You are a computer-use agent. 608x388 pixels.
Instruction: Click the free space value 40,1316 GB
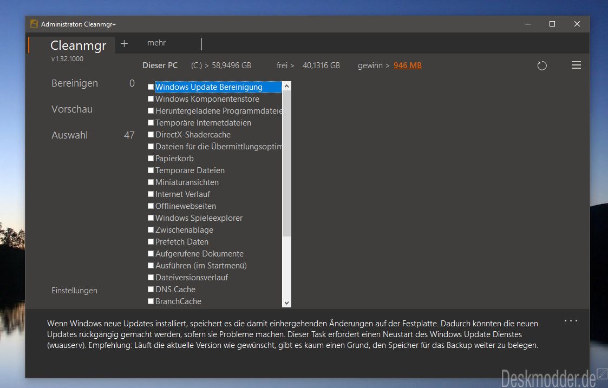[x=321, y=65]
